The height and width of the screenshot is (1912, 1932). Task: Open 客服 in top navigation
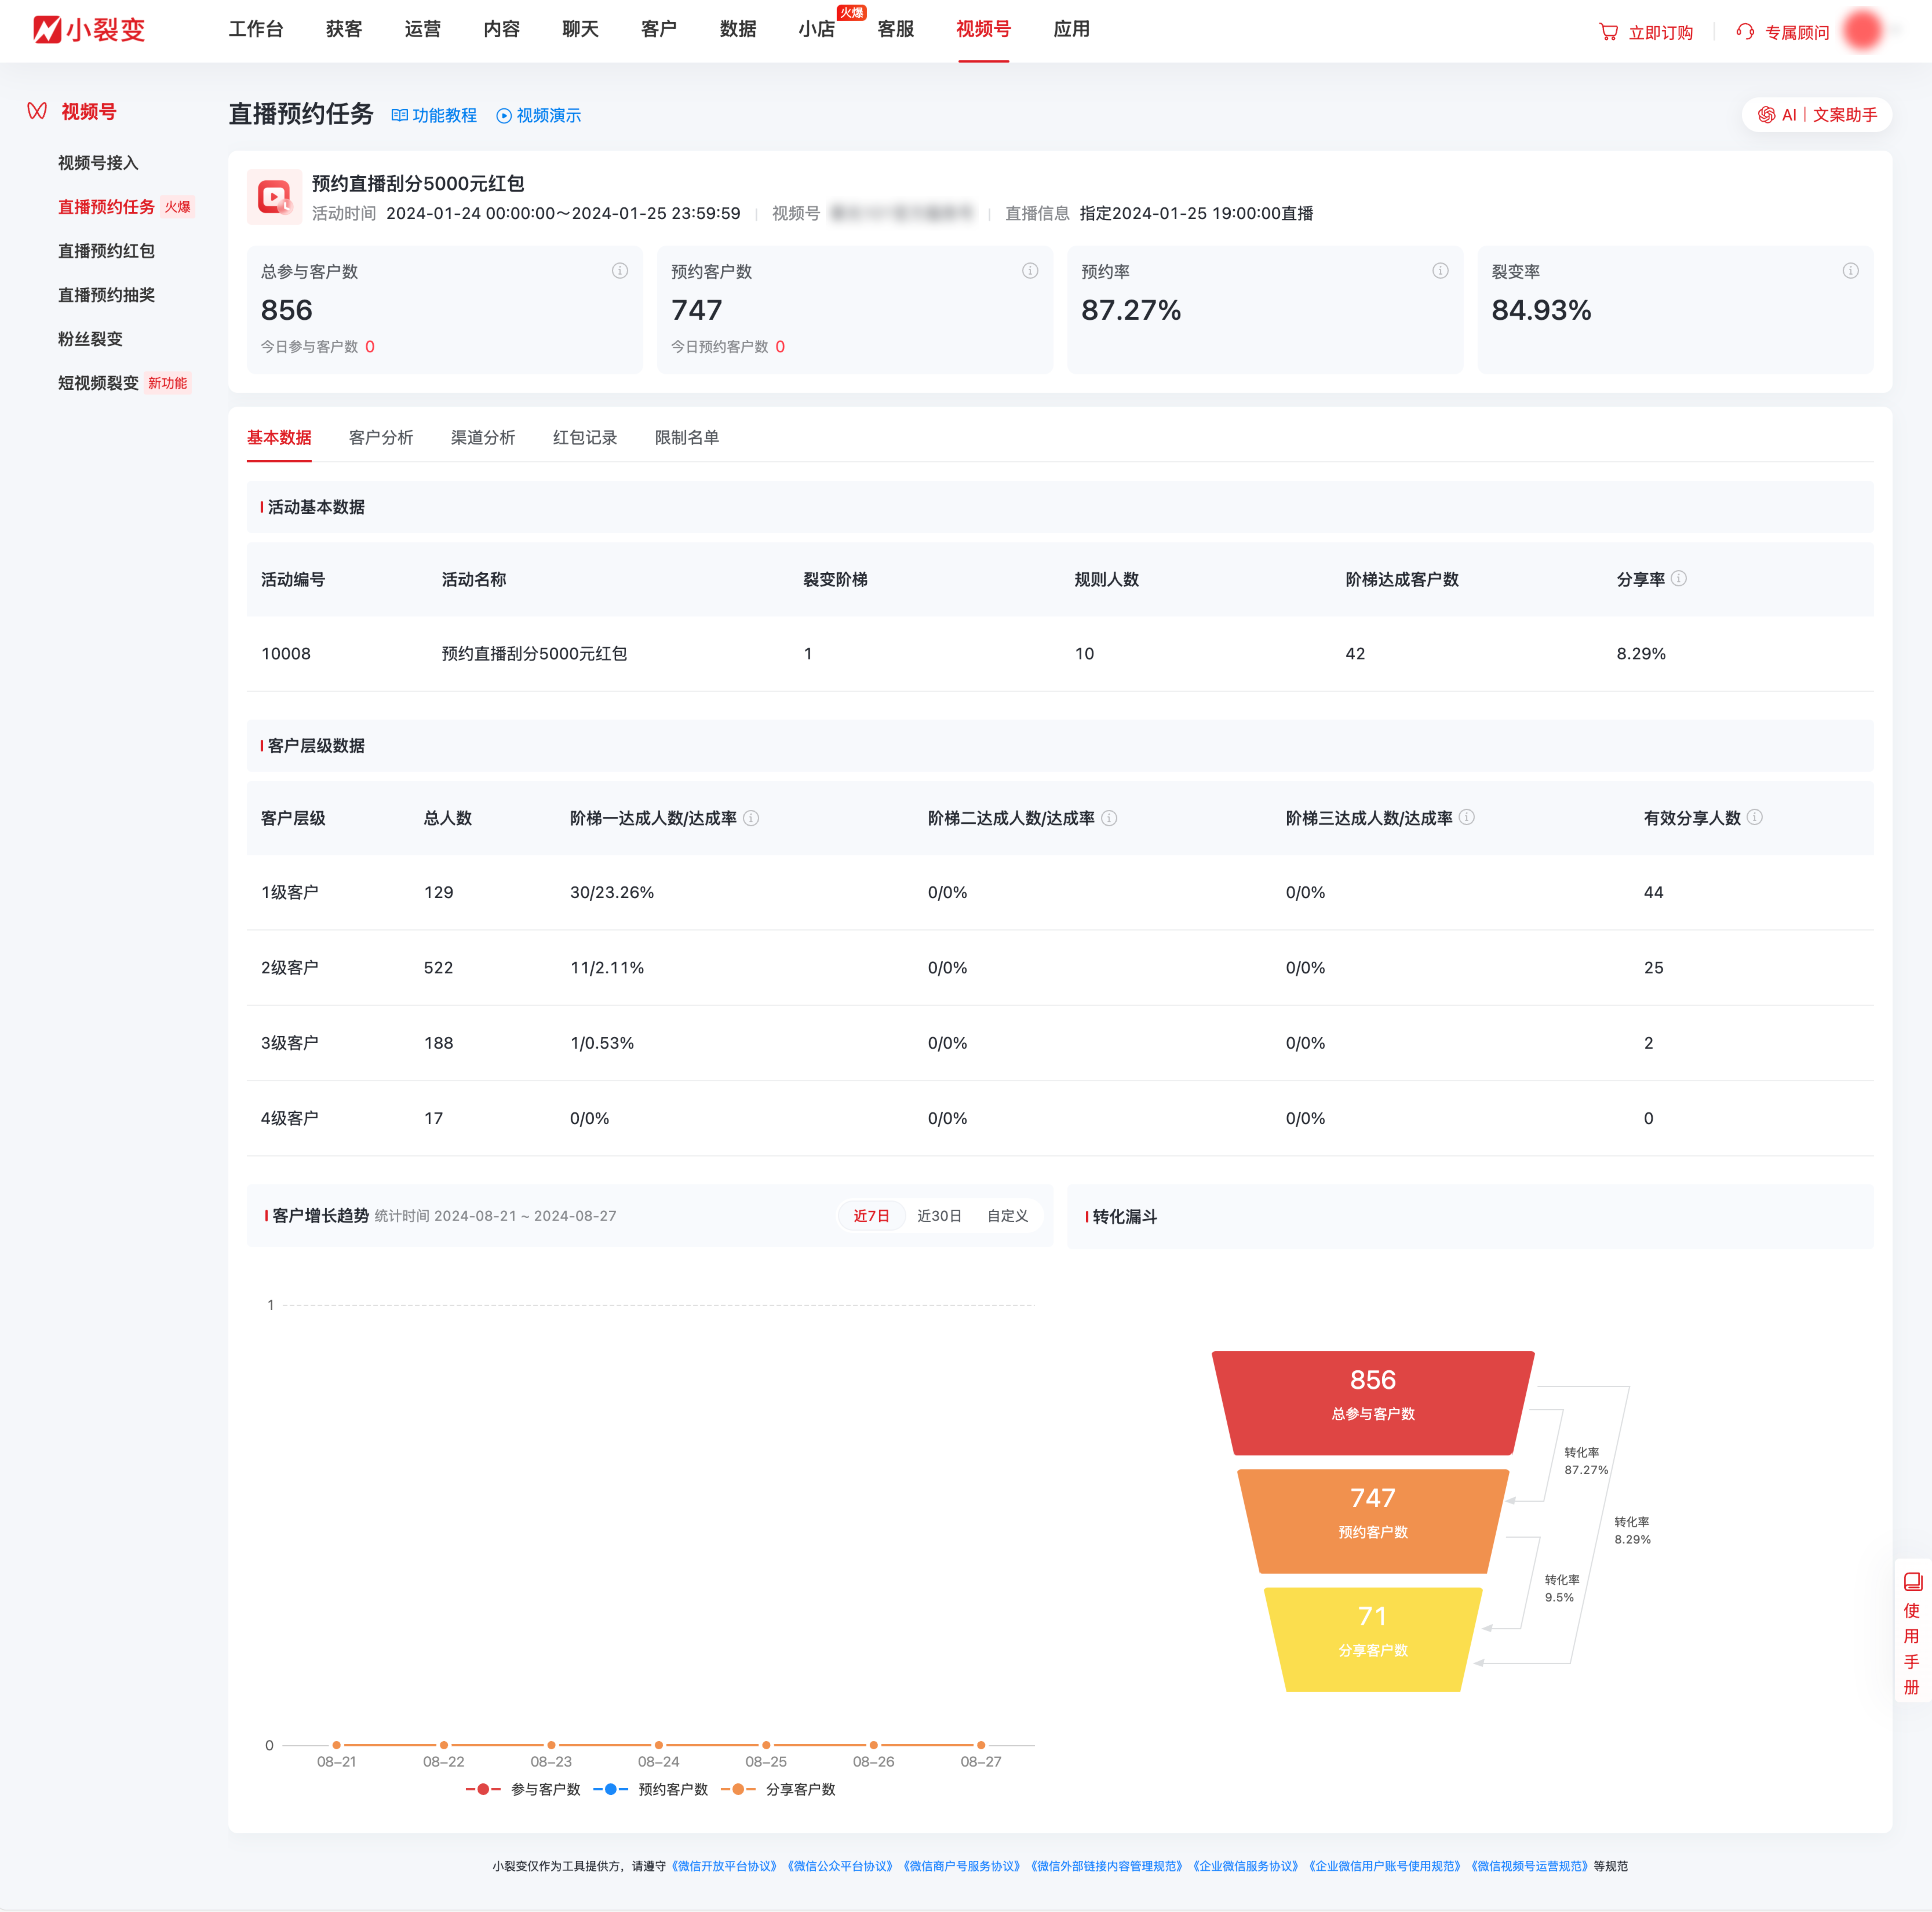(896, 29)
